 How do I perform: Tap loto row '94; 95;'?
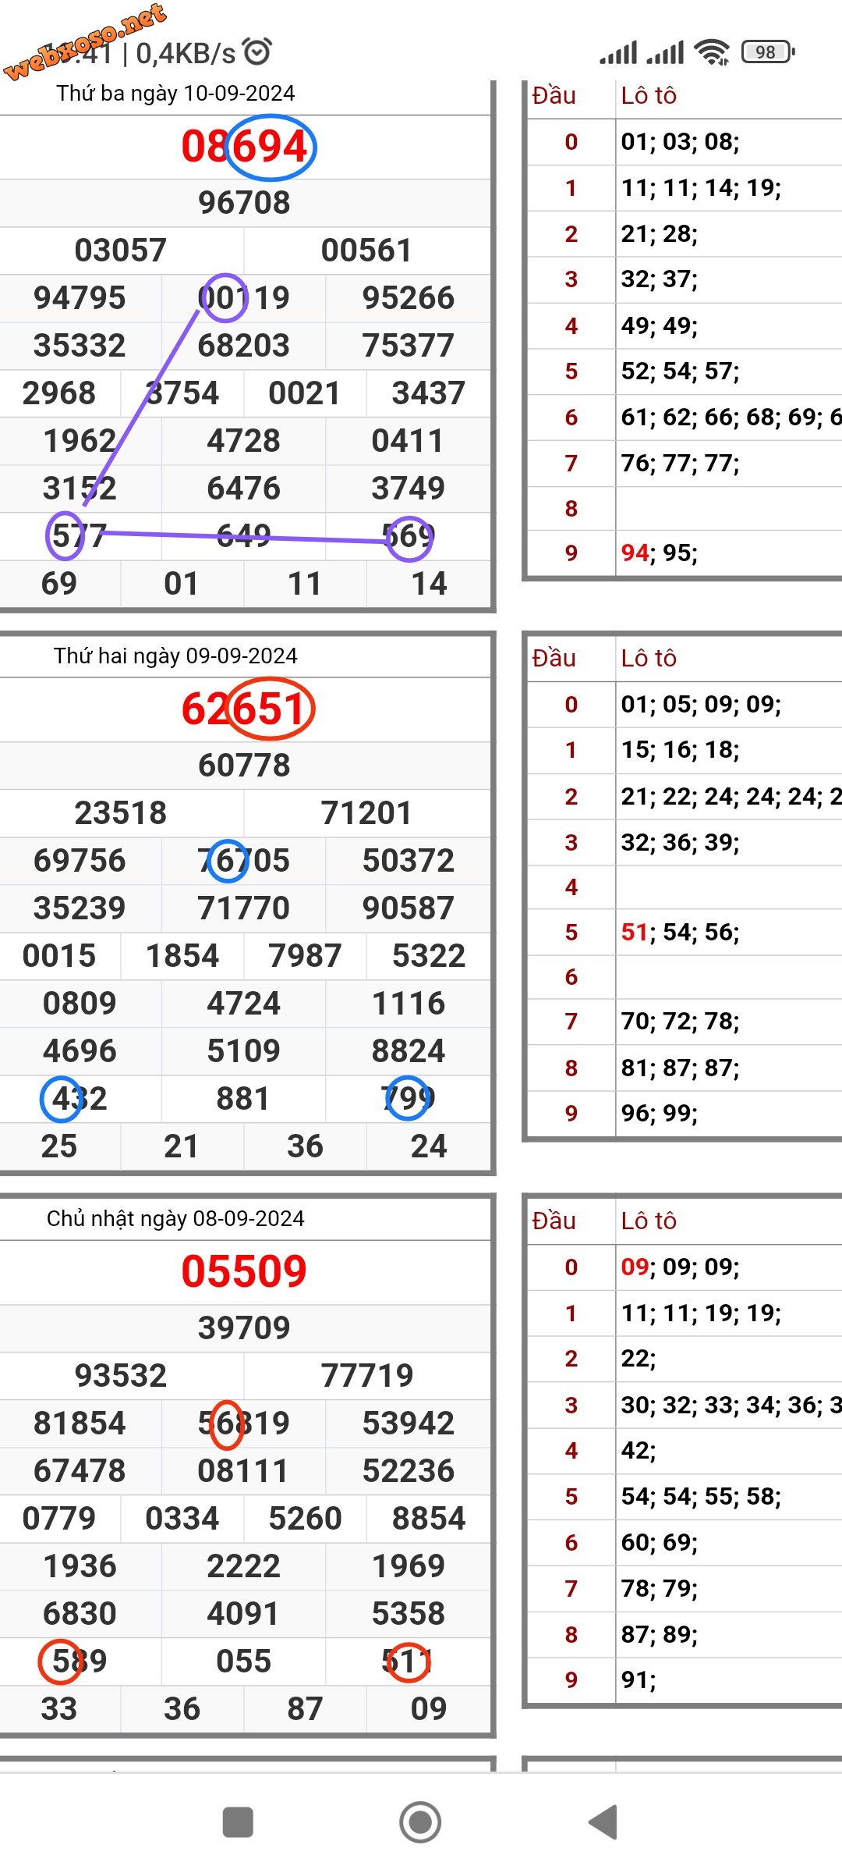pos(659,553)
